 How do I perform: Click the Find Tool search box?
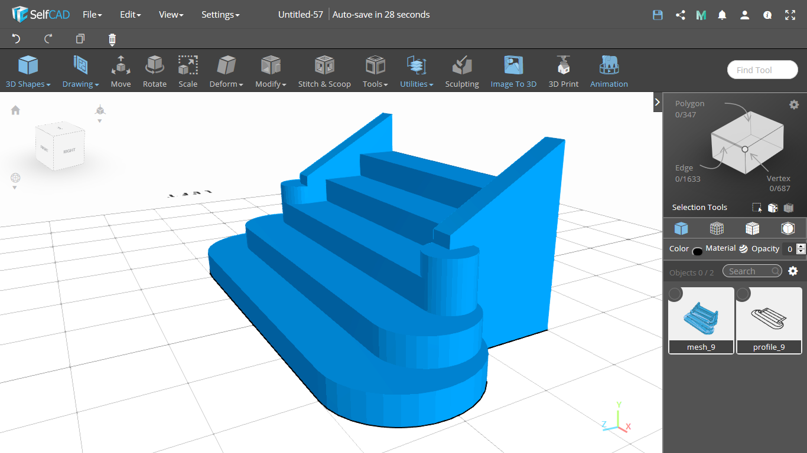(x=762, y=70)
